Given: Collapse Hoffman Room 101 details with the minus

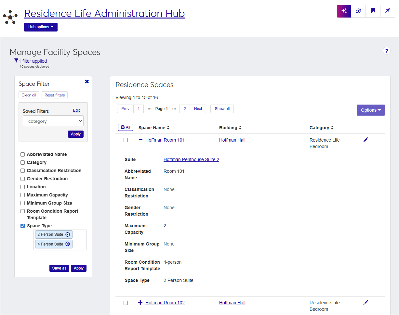Looking at the screenshot, I should coord(140,140).
